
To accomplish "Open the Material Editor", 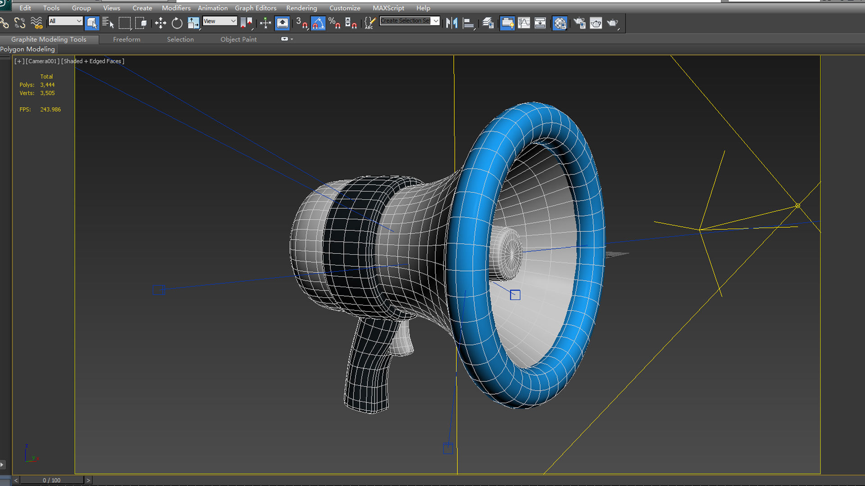I will pos(560,23).
